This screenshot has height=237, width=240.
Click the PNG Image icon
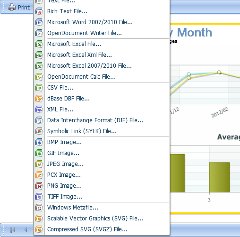(x=39, y=186)
